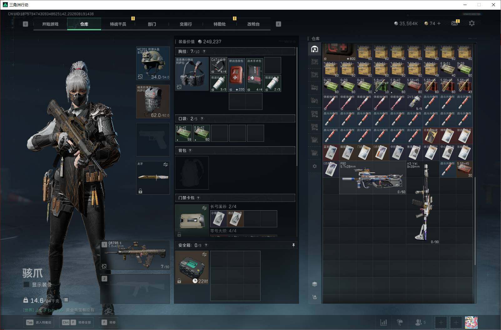Open the 部门 tab
The width and height of the screenshot is (501, 330).
[x=152, y=24]
